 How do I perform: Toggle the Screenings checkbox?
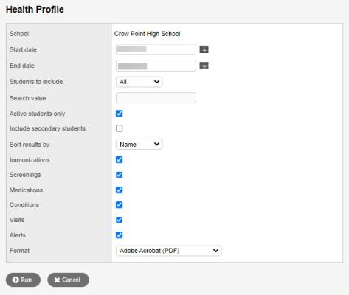click(120, 175)
